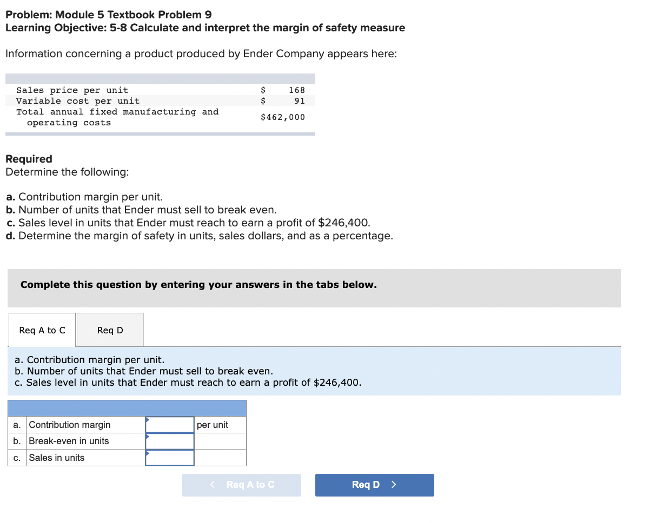Select the blue table header bar above row a
The image size is (663, 523).
[127, 408]
